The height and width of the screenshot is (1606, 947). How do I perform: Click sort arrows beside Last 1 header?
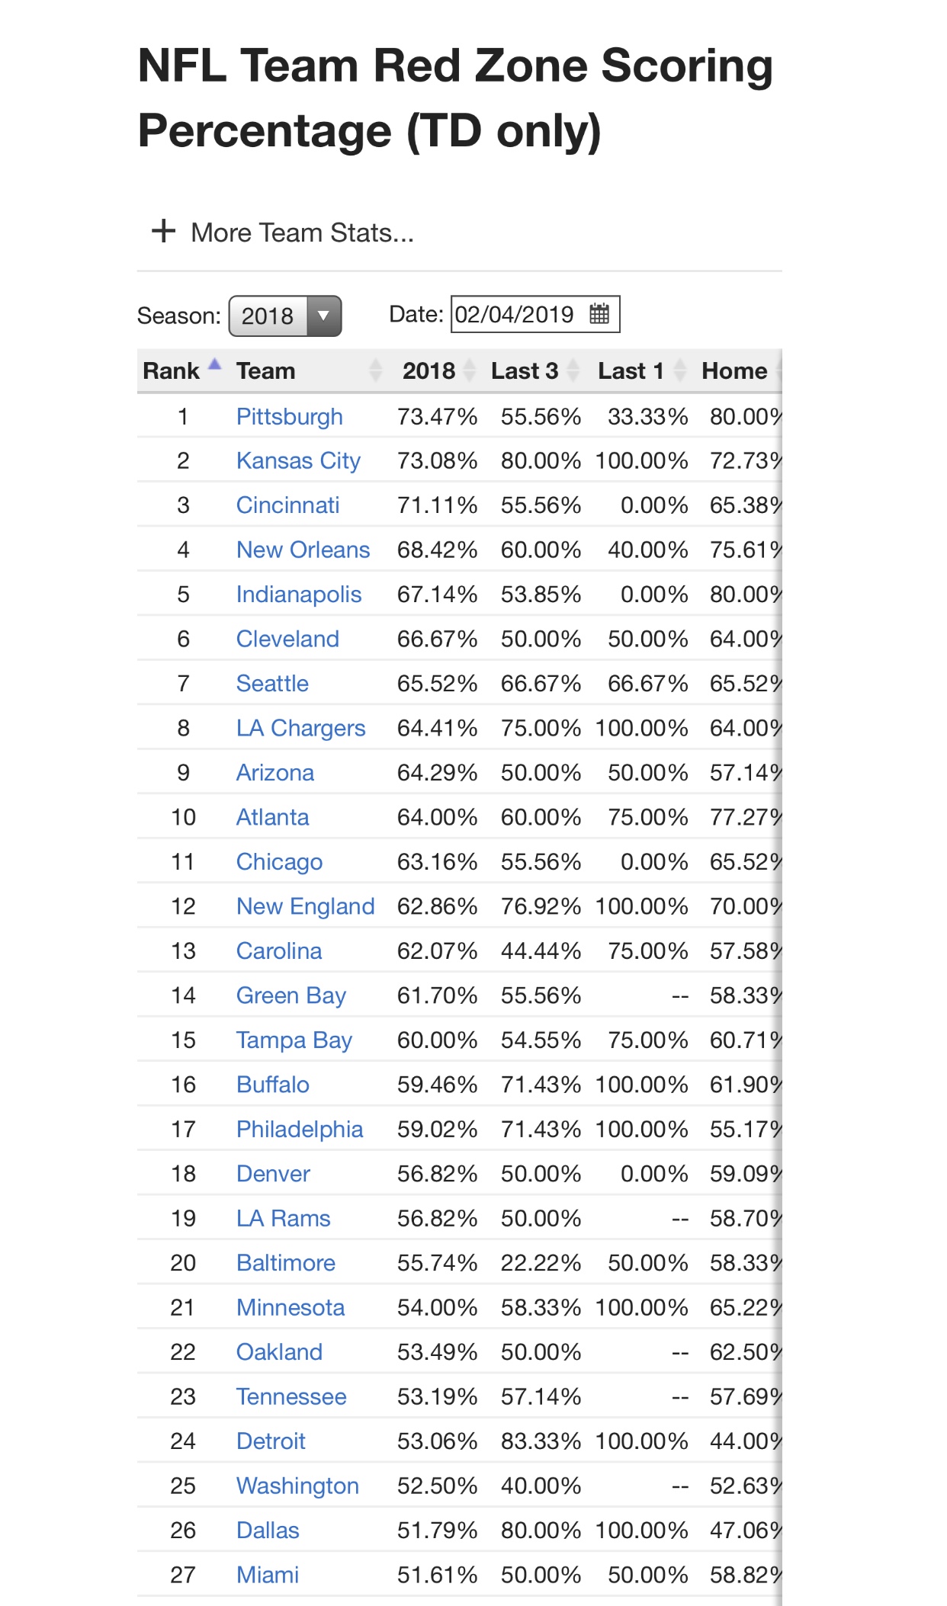coord(680,370)
